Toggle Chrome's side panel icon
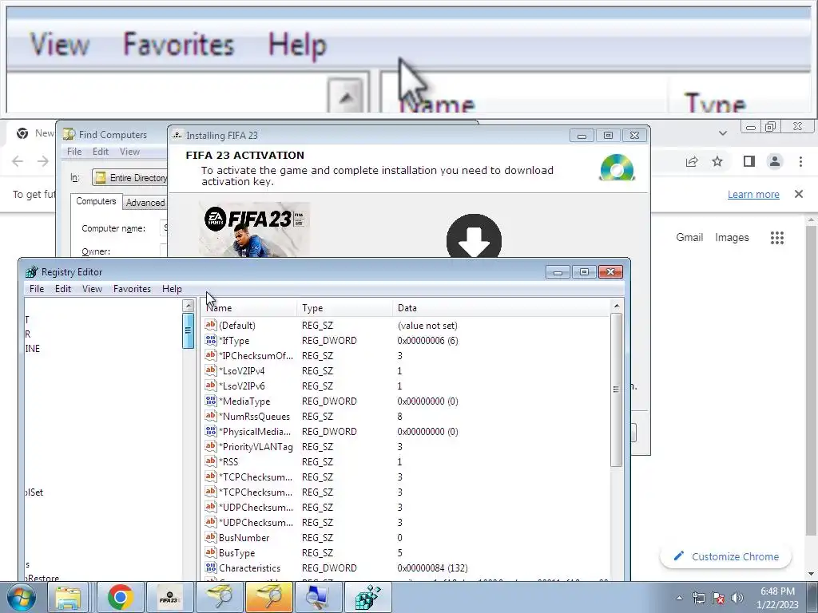 click(x=749, y=161)
